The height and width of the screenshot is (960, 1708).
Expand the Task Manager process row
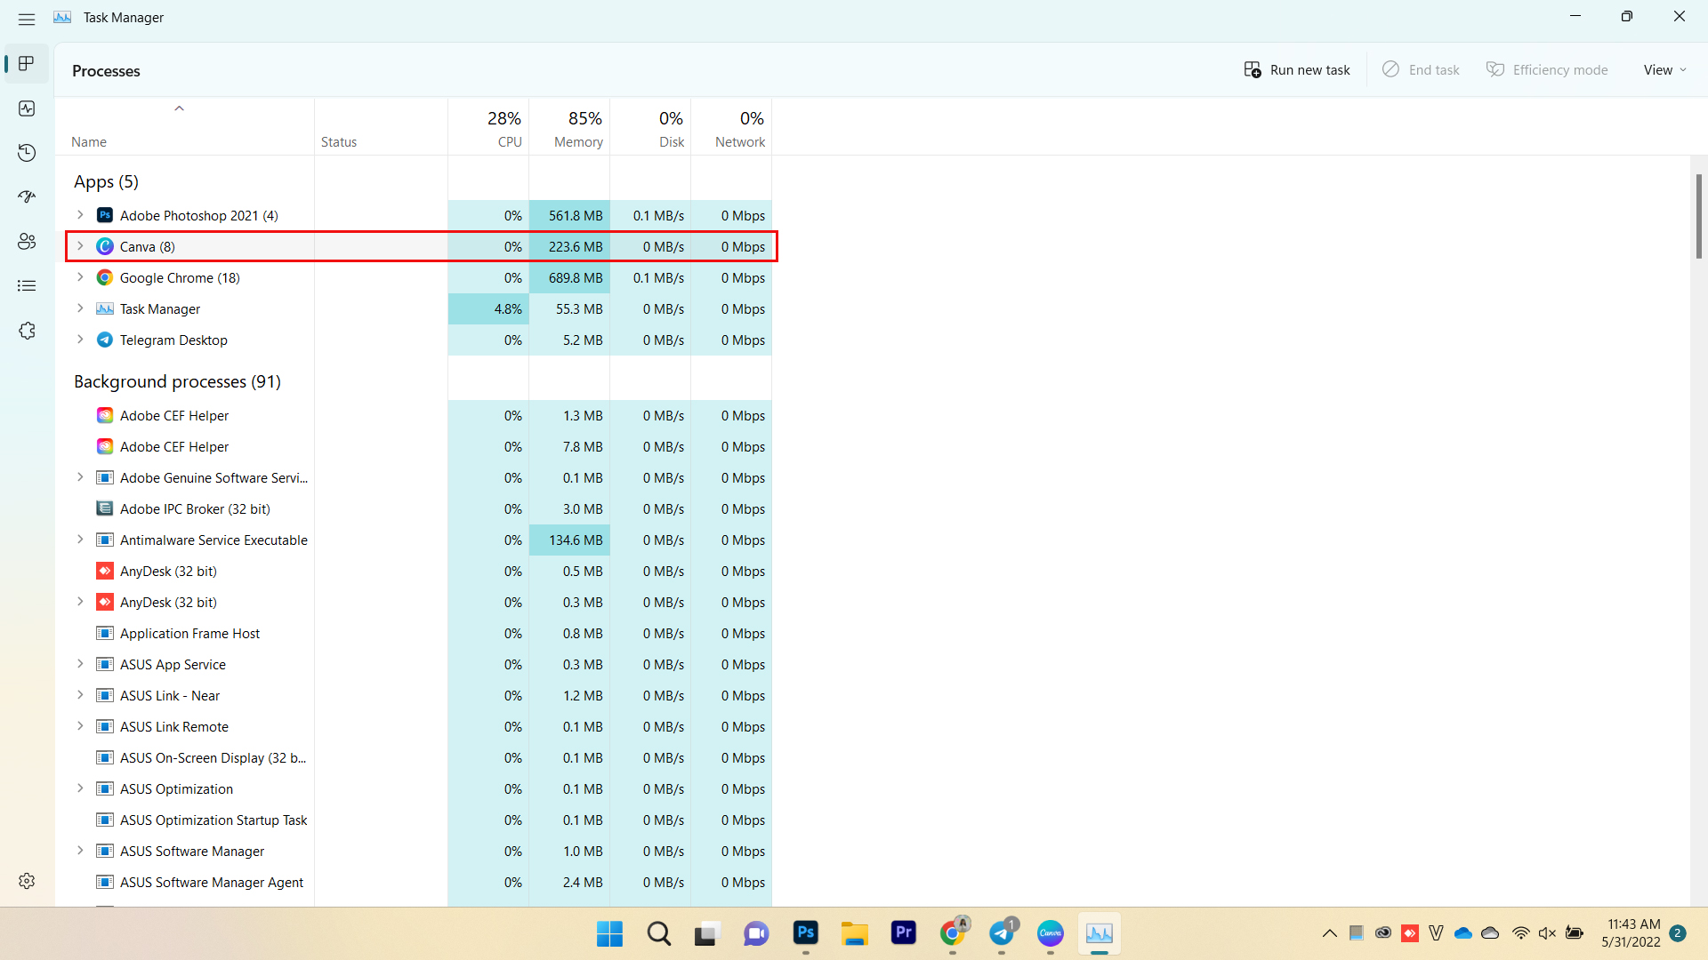[x=80, y=308]
